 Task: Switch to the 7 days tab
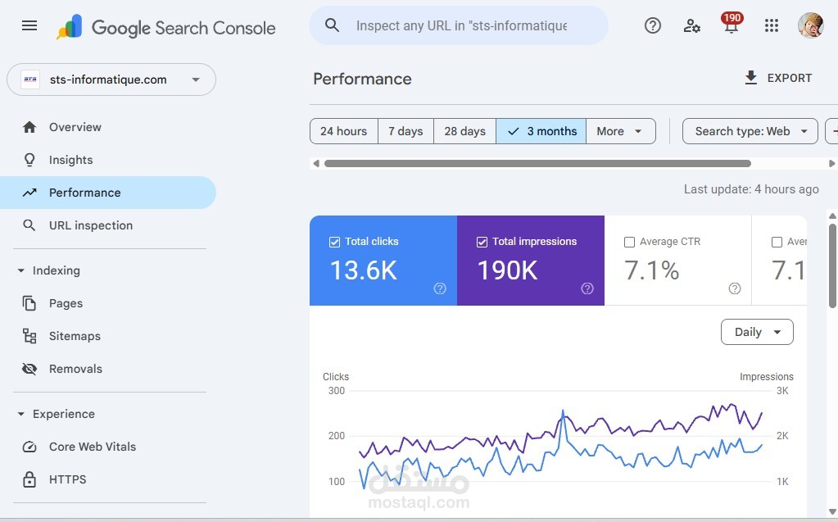[x=405, y=130]
